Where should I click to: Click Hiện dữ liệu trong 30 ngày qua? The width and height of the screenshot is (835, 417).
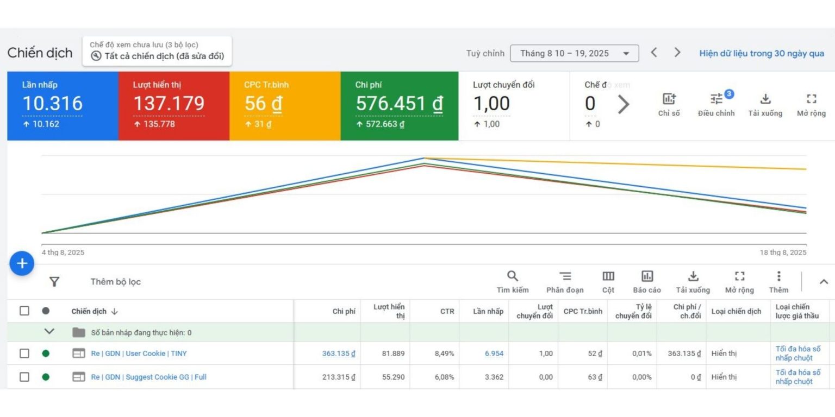click(x=761, y=53)
